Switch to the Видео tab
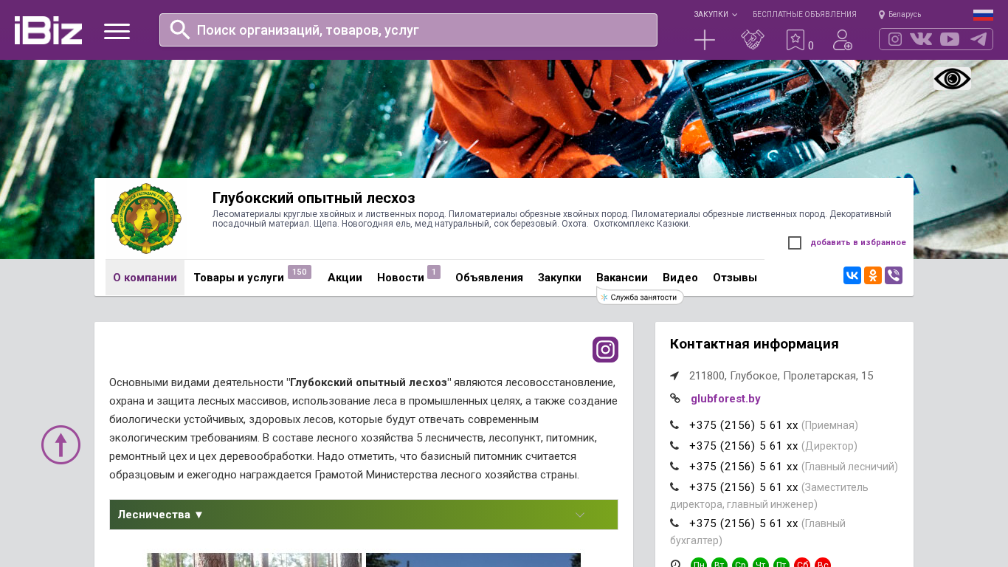1008x567 pixels. [x=680, y=278]
